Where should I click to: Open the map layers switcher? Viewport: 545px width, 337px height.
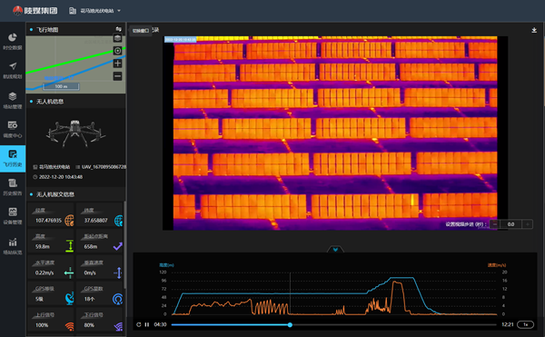[x=117, y=38]
